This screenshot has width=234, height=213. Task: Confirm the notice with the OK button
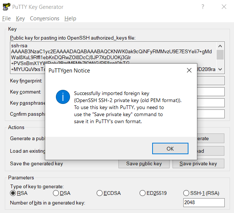170,148
